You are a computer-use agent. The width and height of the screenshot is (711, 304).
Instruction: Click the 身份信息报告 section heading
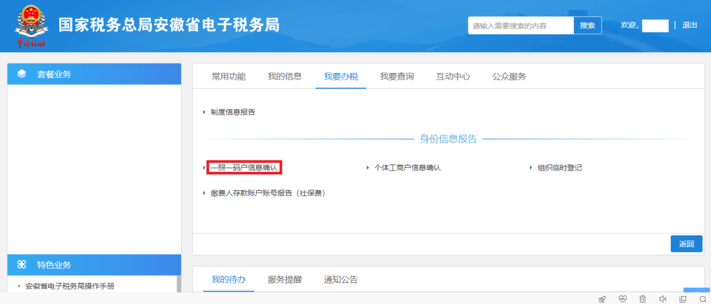click(448, 139)
